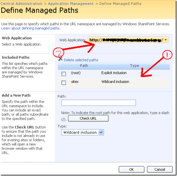
Task: Click the Explicit inclusion type text in root row
Action: (114, 73)
